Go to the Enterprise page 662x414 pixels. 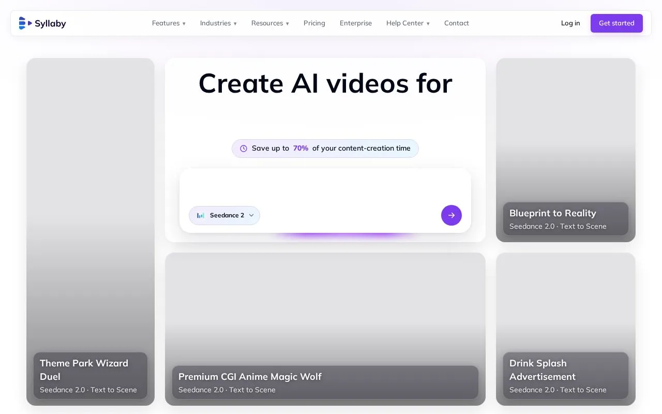[x=356, y=23]
